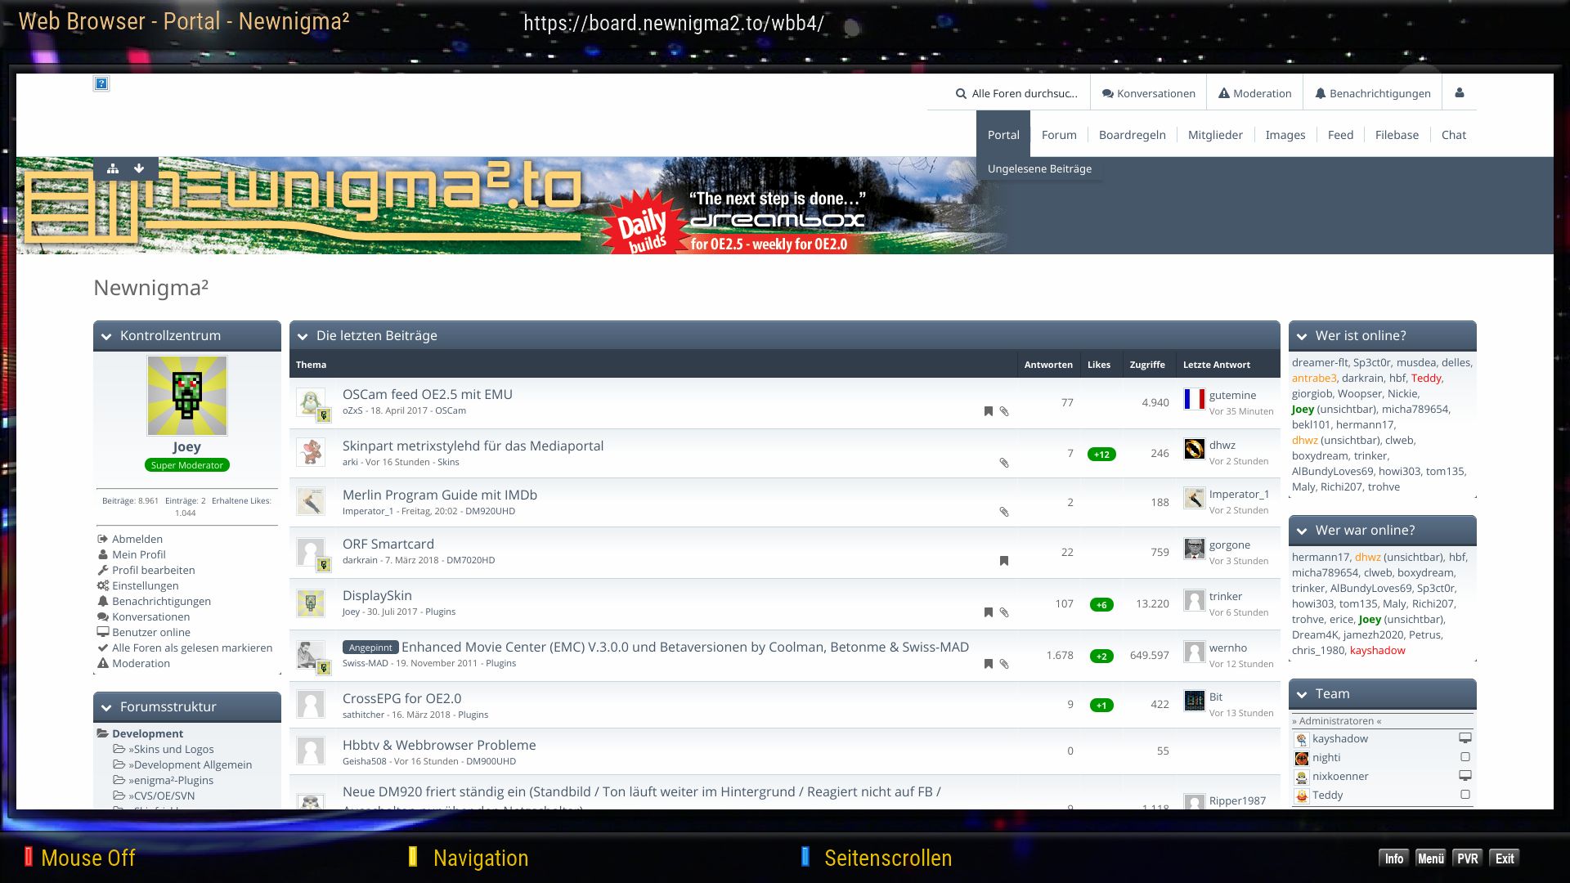Viewport: 1570px width, 883px height.
Task: Click the down arrow icon above the banner
Action: 139,168
